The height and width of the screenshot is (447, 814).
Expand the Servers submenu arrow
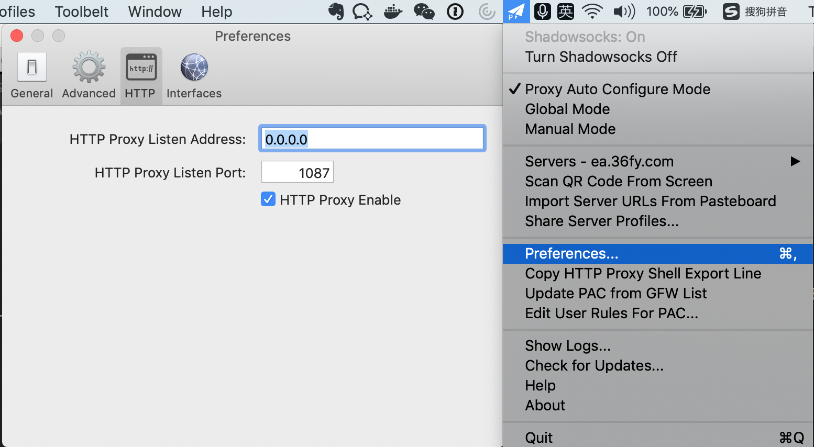pos(795,161)
